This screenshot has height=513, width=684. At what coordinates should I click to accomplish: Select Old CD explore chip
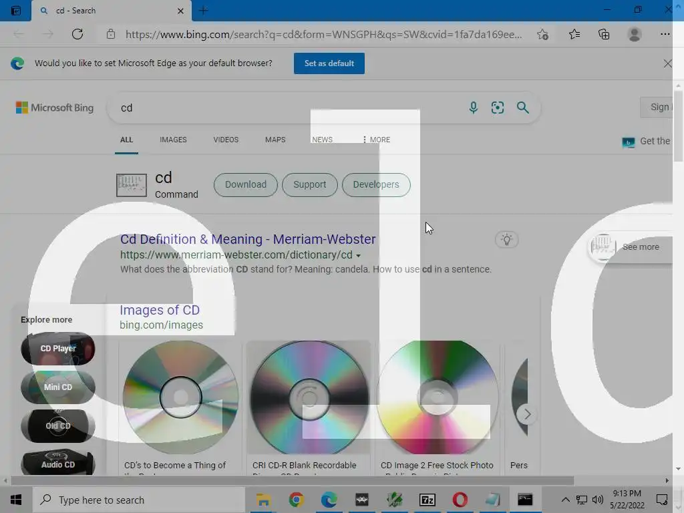[x=58, y=425]
